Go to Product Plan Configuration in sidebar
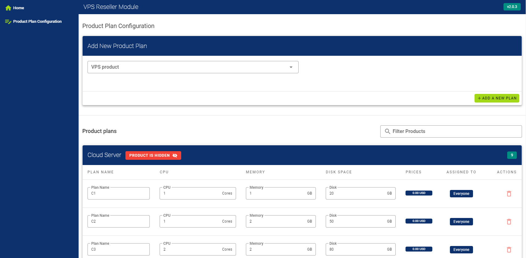The image size is (526, 258). tap(37, 22)
